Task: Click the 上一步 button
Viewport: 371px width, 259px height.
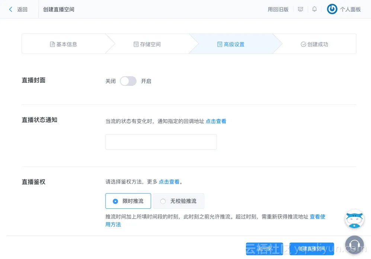Action: pos(264,249)
